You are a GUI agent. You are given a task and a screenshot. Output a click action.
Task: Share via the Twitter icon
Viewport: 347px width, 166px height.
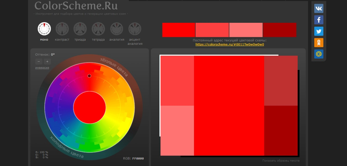[319, 31]
